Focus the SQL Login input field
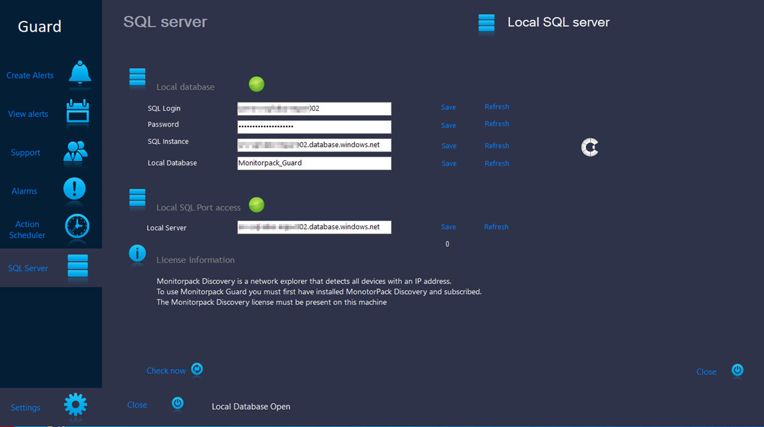764x427 pixels. [315, 109]
